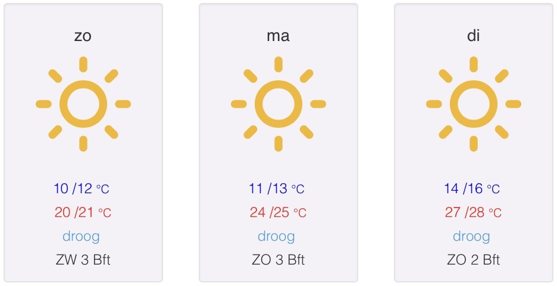This screenshot has height=286, width=557.
Task: Click maximum temperature 27 /28 °C
Action: click(473, 212)
